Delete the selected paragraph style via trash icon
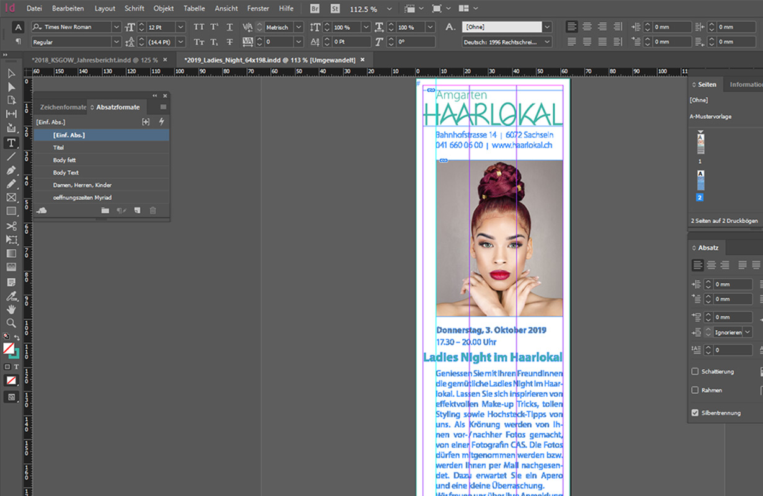Image resolution: width=763 pixels, height=496 pixels. click(152, 211)
